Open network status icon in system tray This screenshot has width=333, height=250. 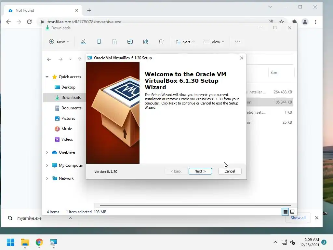[284, 242]
